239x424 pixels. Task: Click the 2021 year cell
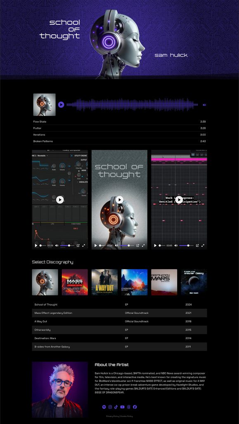click(x=188, y=313)
